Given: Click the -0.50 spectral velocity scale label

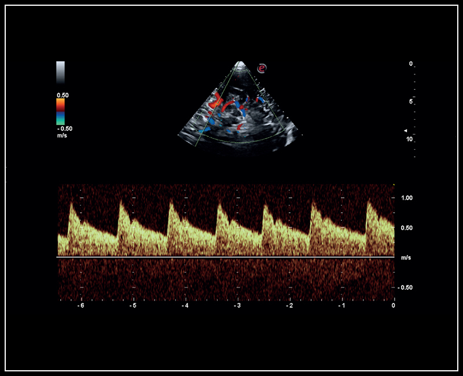Looking at the screenshot, I should point(405,287).
